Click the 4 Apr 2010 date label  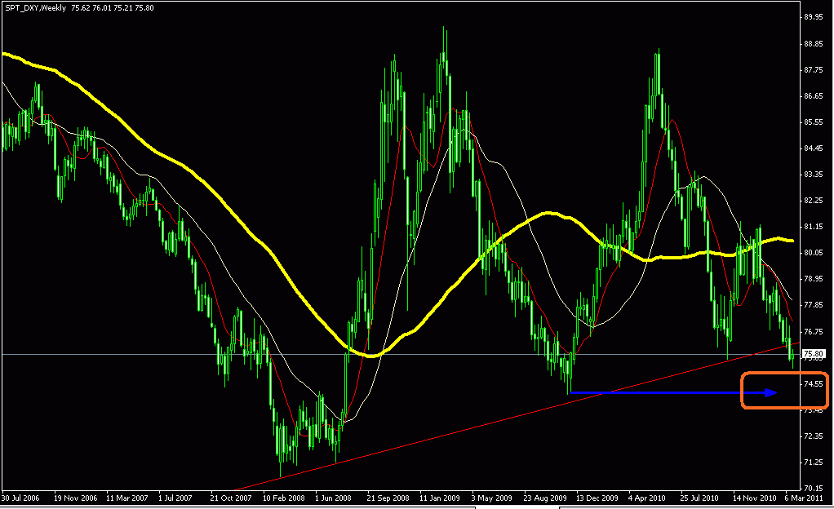tap(647, 498)
